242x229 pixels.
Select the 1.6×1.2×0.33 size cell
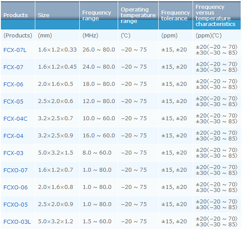[57, 50]
